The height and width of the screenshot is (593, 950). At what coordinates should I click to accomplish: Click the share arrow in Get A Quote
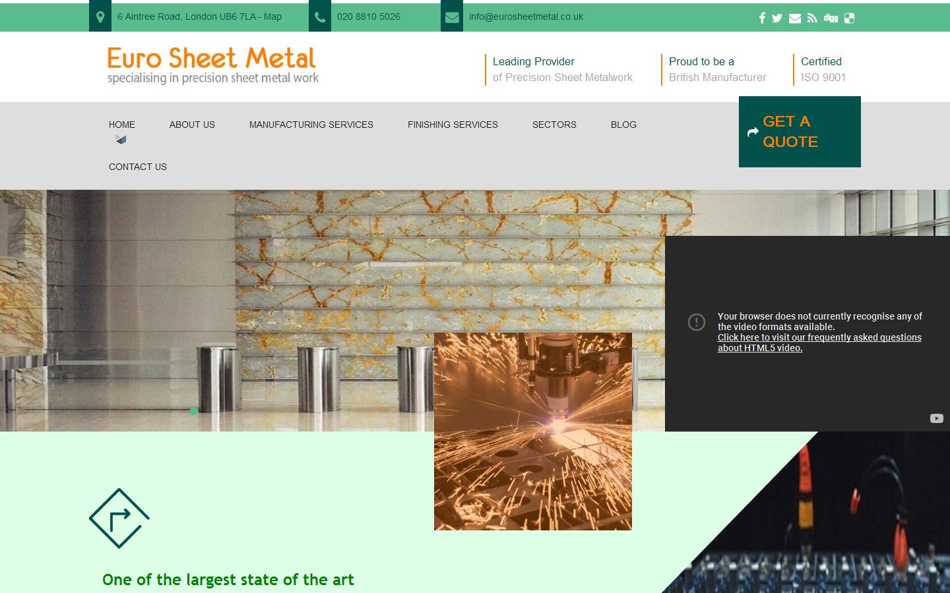753,132
